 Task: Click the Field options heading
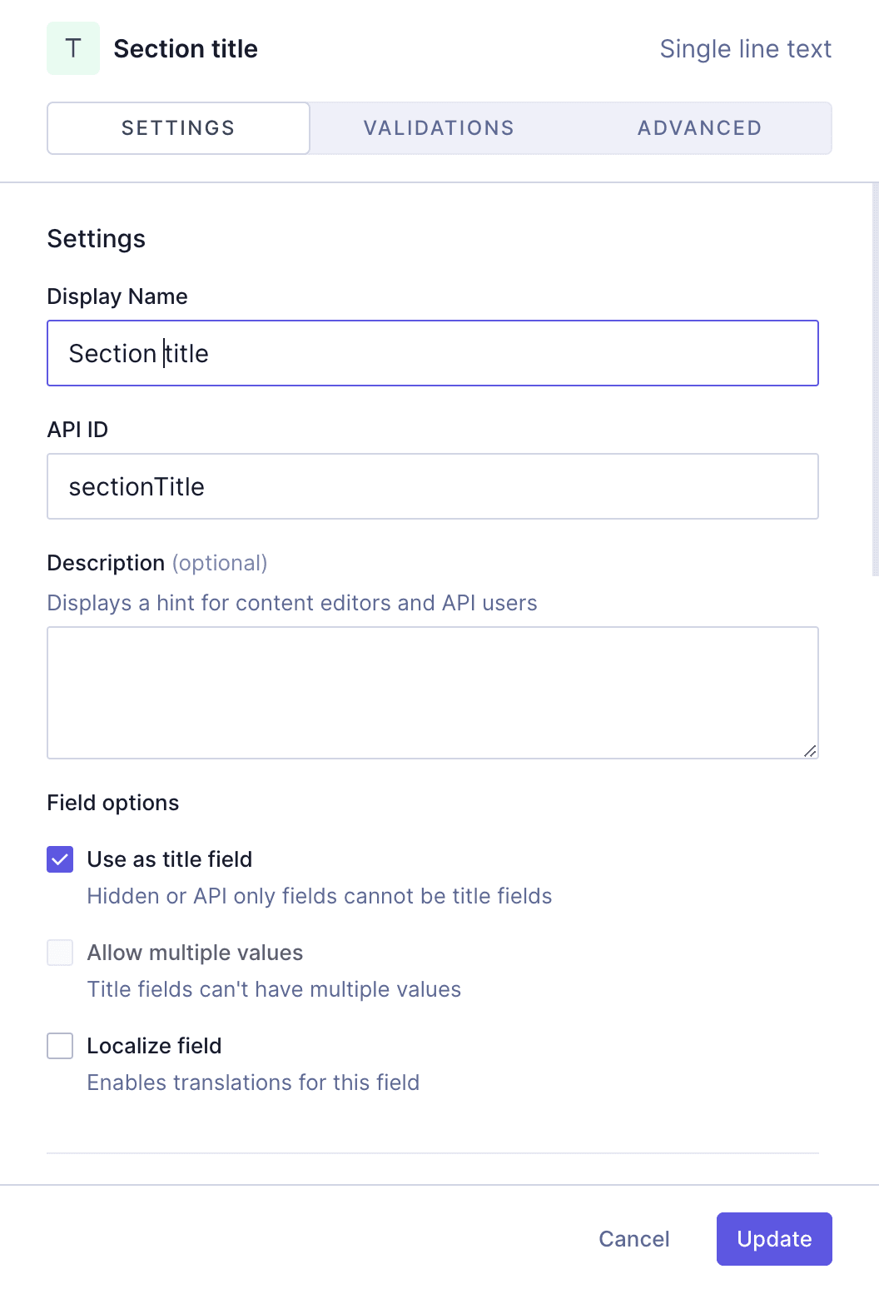click(112, 803)
